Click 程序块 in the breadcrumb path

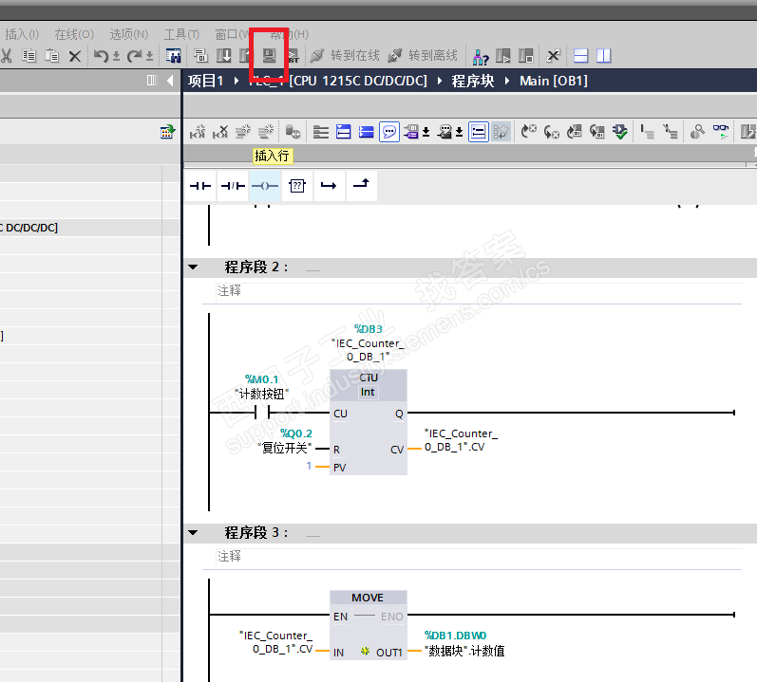point(473,81)
